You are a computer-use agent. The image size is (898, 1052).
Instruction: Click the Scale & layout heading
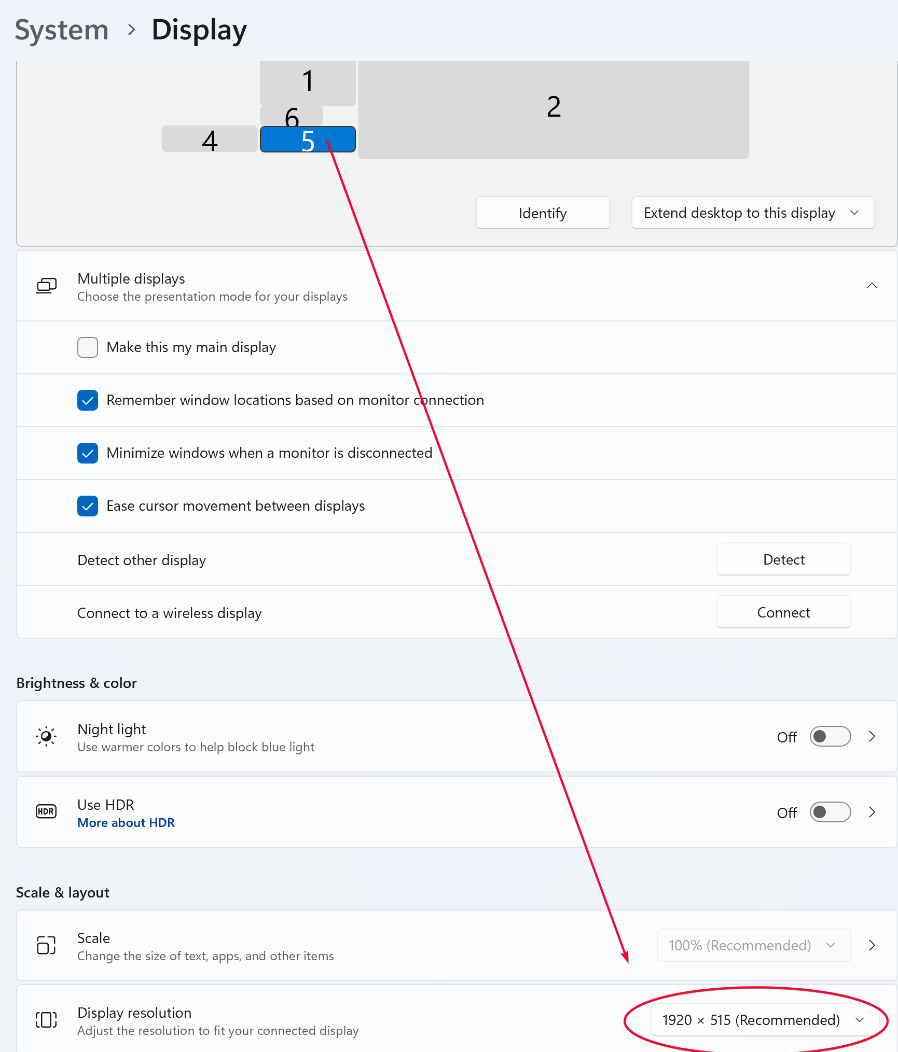click(x=63, y=892)
